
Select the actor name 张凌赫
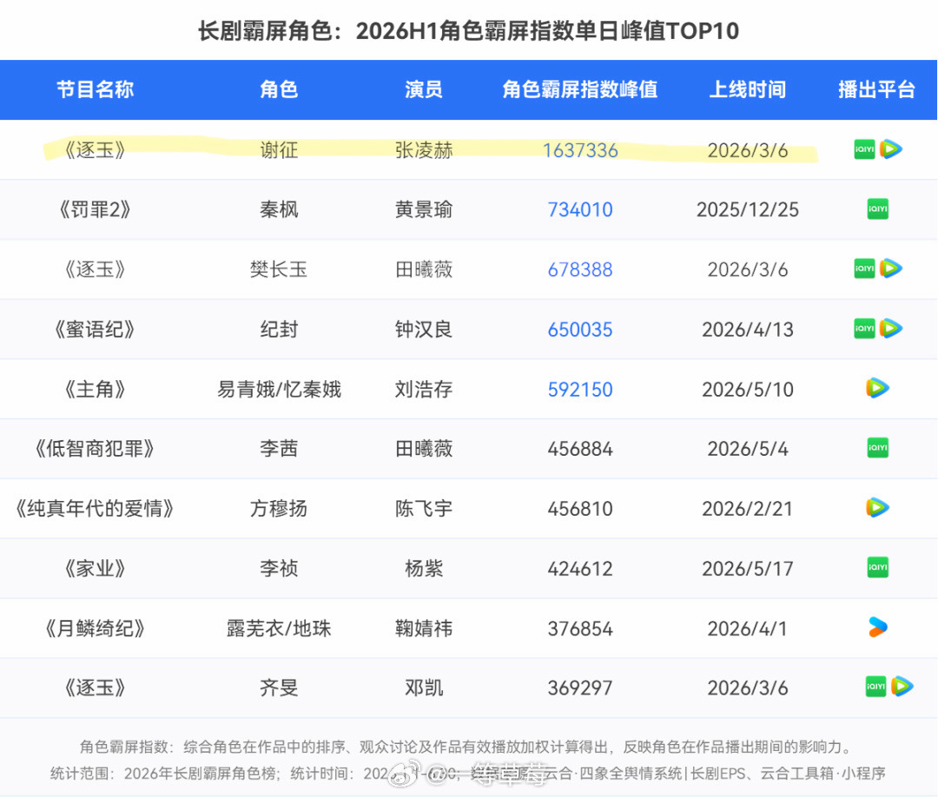(x=424, y=150)
